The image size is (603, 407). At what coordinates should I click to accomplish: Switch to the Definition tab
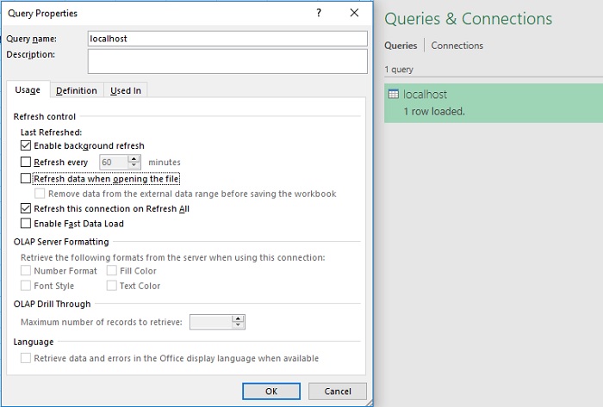pyautogui.click(x=77, y=90)
